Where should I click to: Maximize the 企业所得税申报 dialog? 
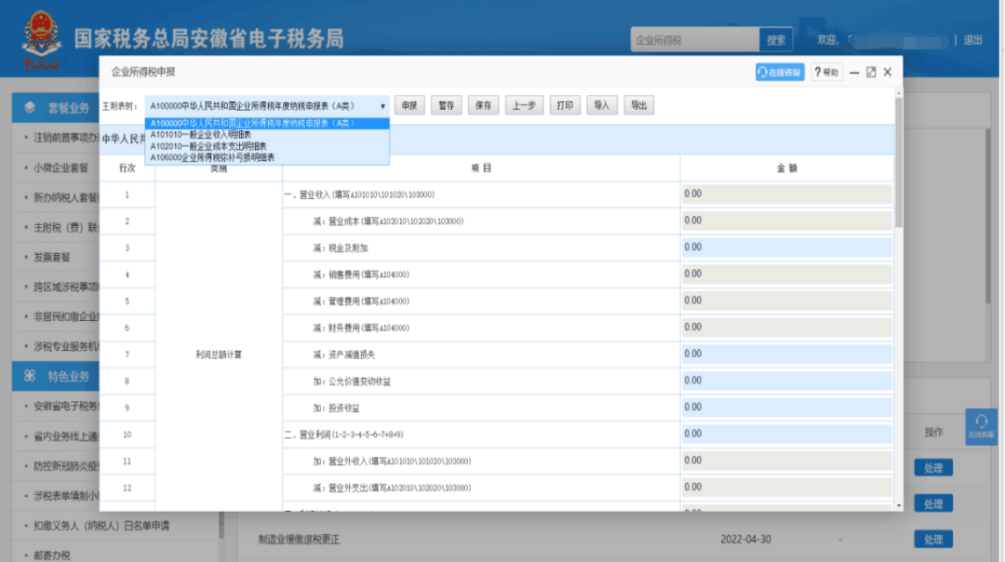(x=871, y=73)
